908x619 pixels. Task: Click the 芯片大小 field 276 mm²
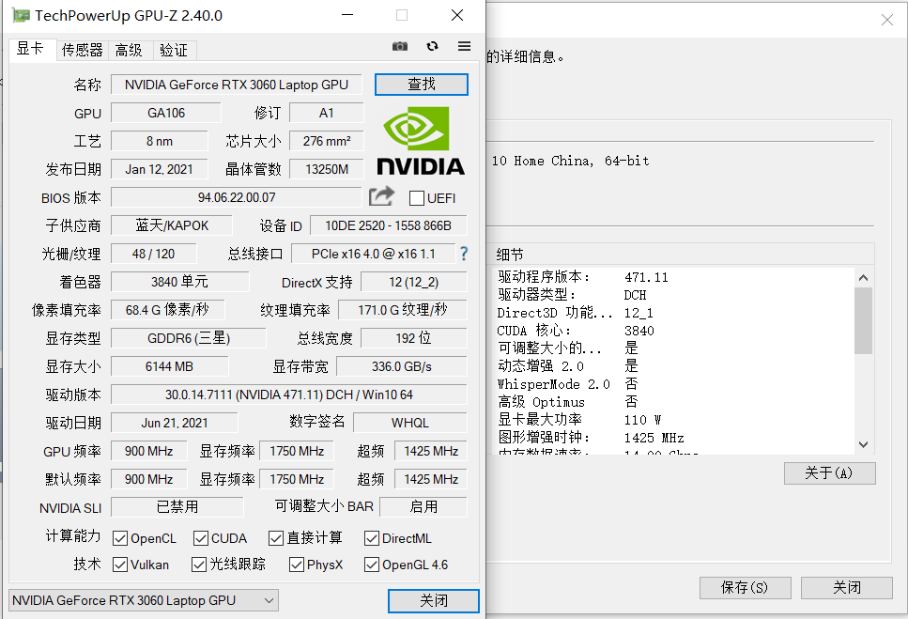tap(327, 141)
